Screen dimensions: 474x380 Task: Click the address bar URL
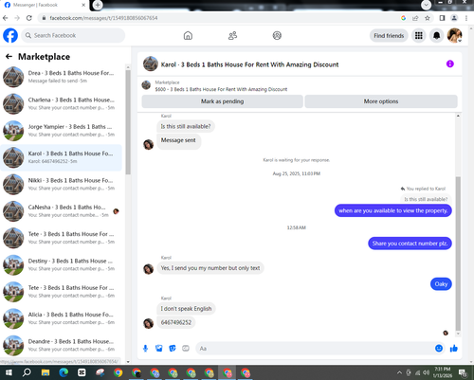(103, 18)
